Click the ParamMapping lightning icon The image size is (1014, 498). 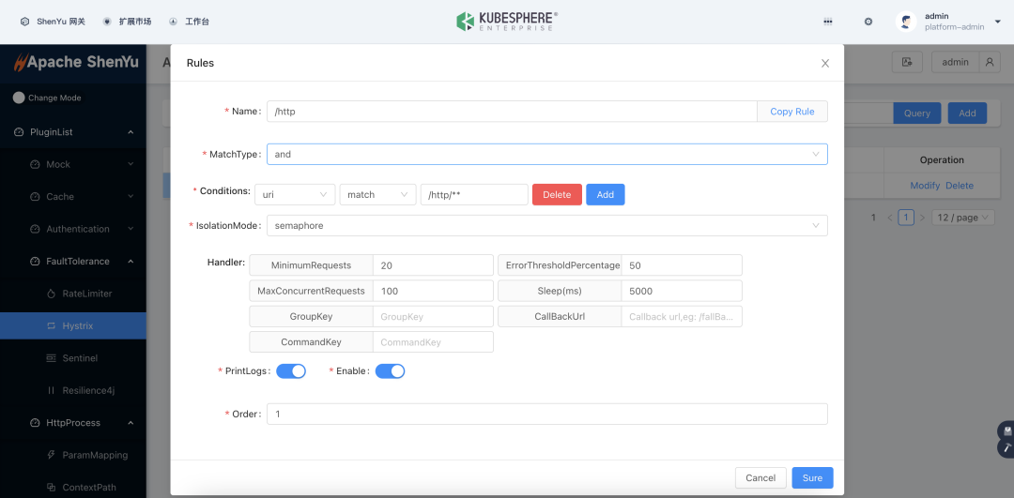click(x=52, y=455)
